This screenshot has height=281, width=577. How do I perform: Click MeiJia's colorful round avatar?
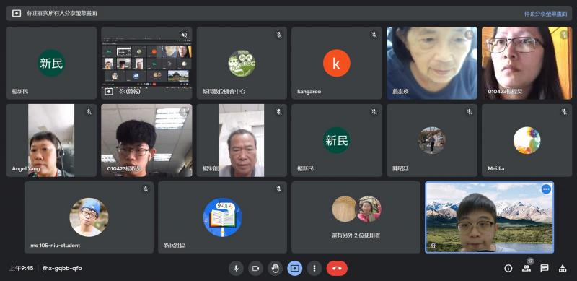pyautogui.click(x=527, y=140)
